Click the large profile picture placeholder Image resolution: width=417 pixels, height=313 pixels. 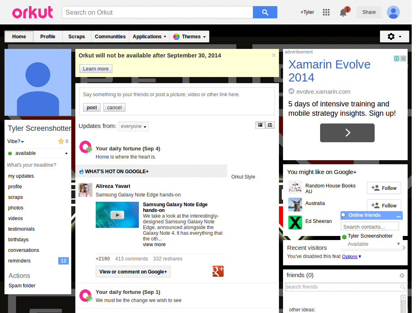pyautogui.click(x=38, y=82)
